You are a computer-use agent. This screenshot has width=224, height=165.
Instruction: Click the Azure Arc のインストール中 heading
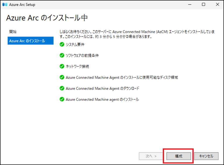point(47,18)
